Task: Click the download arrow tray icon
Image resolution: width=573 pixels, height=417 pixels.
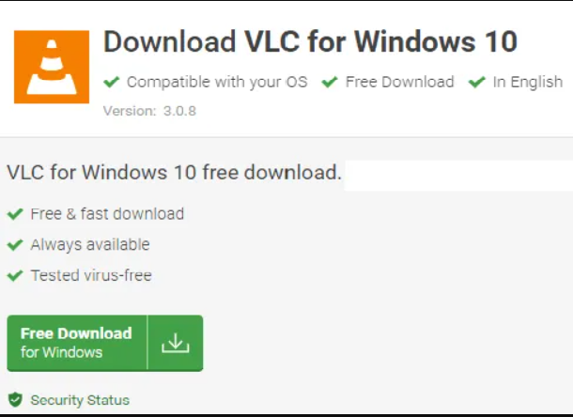Action: 176,343
